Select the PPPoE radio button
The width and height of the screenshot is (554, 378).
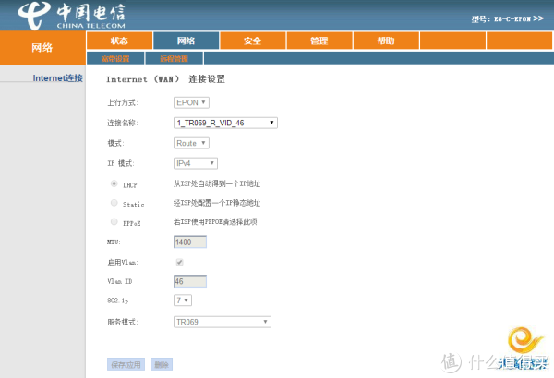pos(114,221)
